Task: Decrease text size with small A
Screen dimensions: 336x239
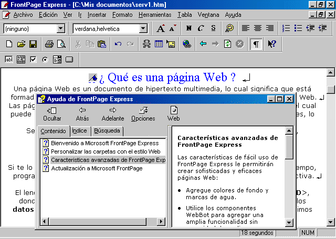Action: 173,28
